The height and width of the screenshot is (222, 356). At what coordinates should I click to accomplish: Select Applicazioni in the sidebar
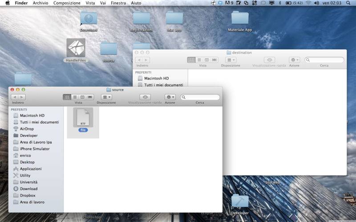point(30,169)
